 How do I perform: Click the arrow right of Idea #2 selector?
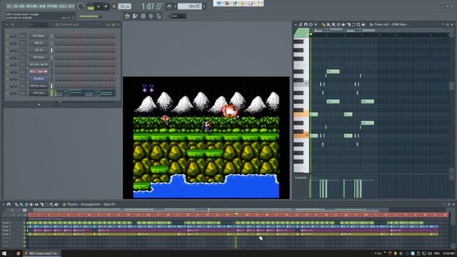tap(204, 6)
